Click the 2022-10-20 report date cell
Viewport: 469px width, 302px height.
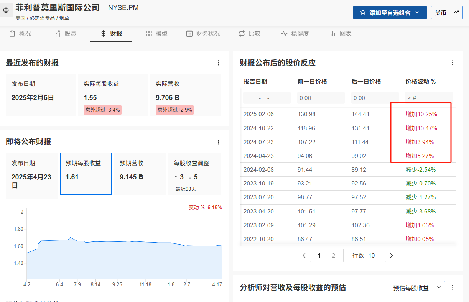258,239
